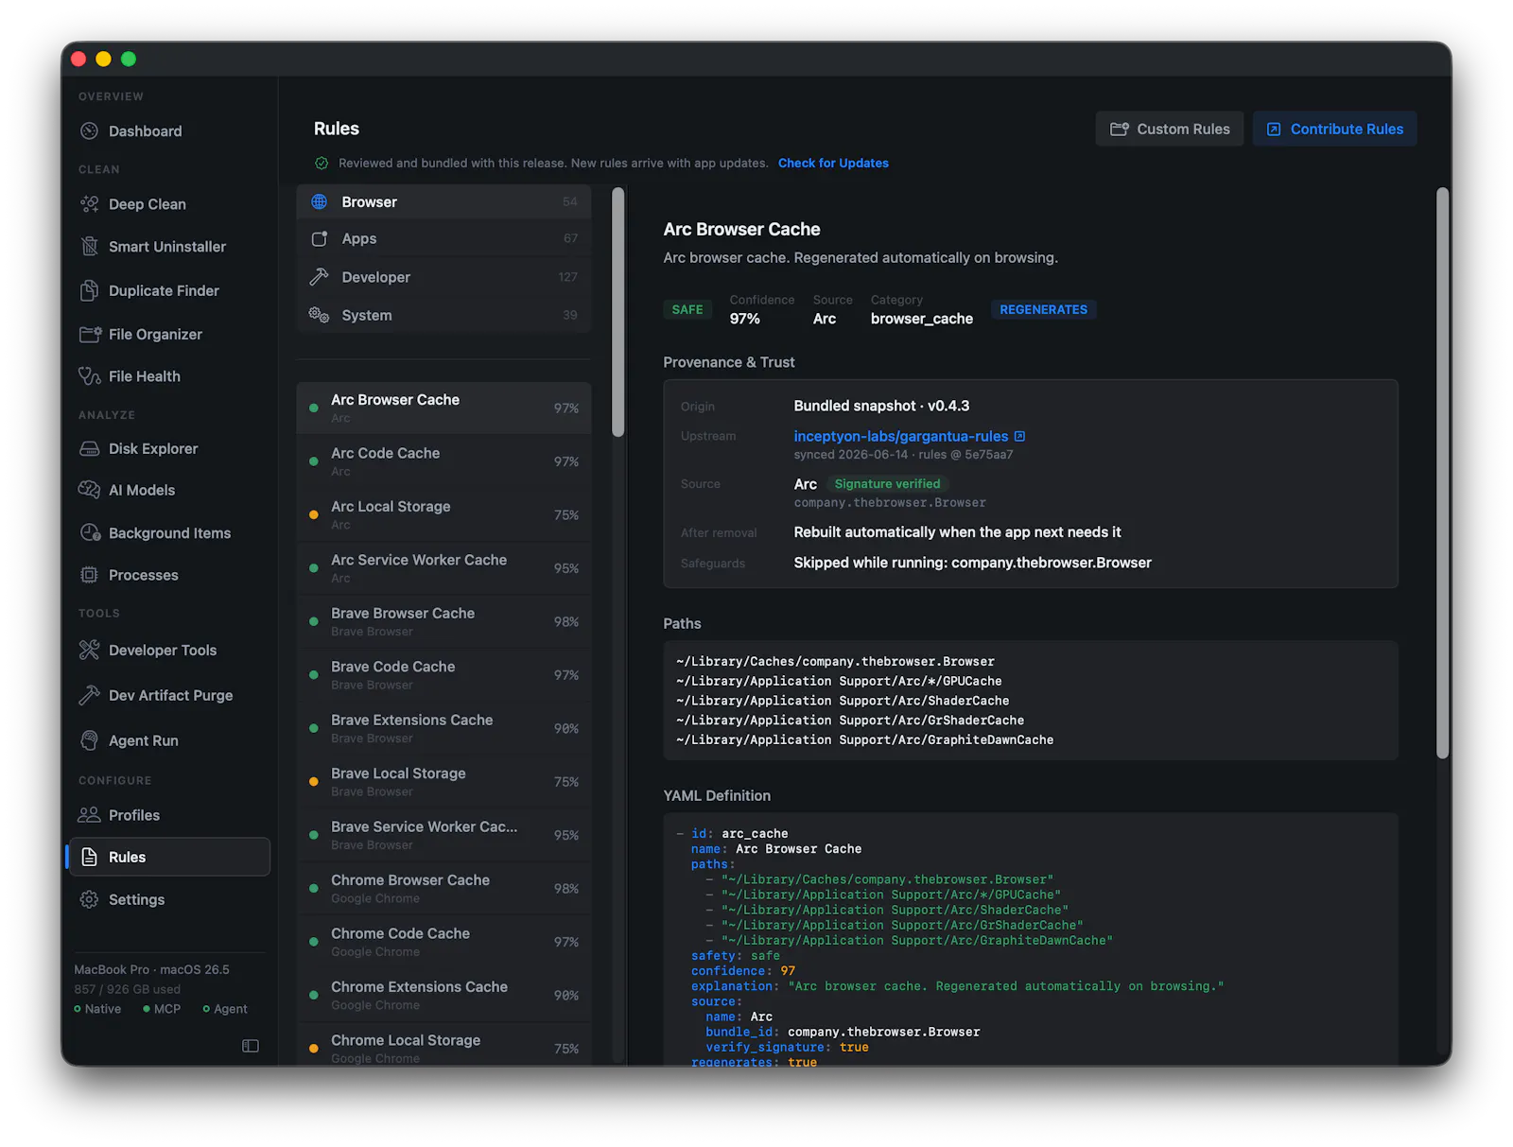Click the Contribute Rules button

[1334, 129]
